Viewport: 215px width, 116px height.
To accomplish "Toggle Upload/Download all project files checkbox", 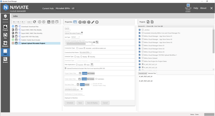I will pos(66,68).
